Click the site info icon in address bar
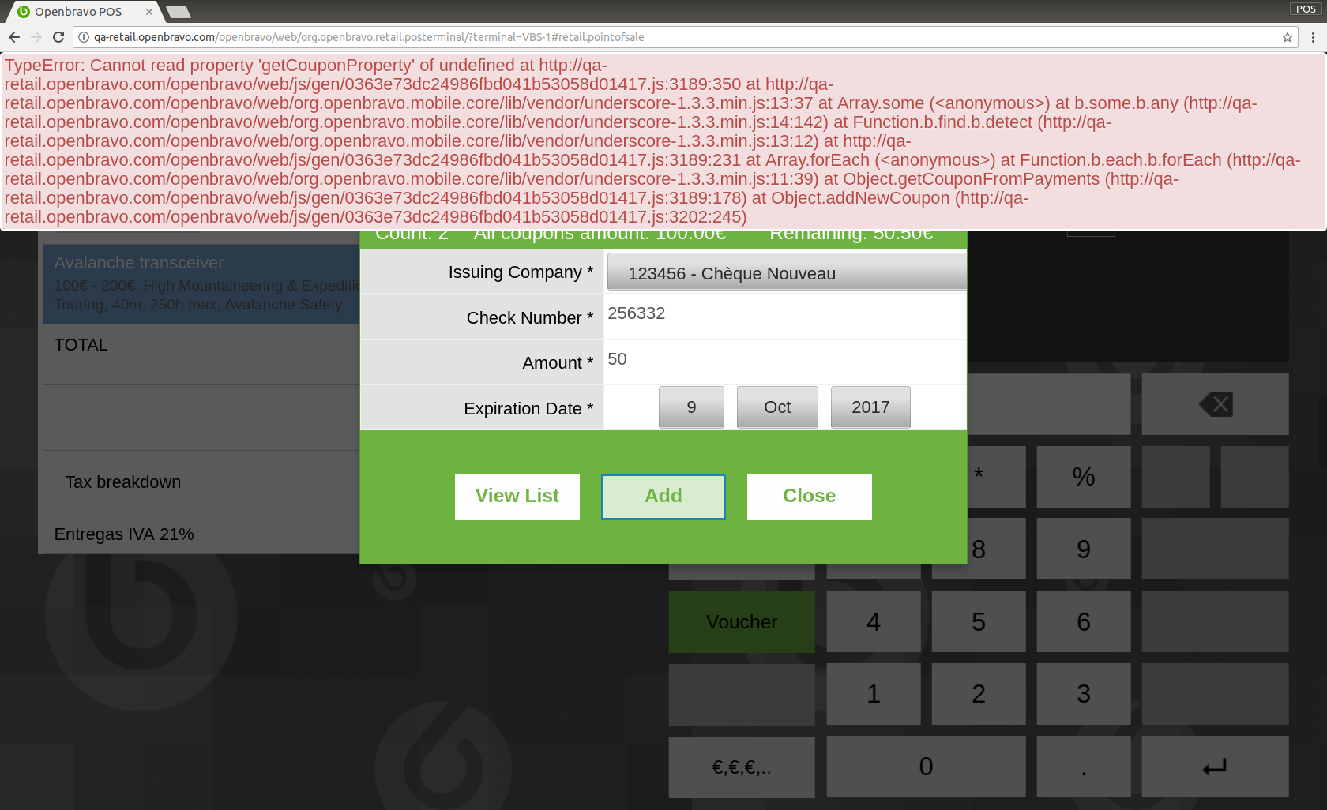 84,37
